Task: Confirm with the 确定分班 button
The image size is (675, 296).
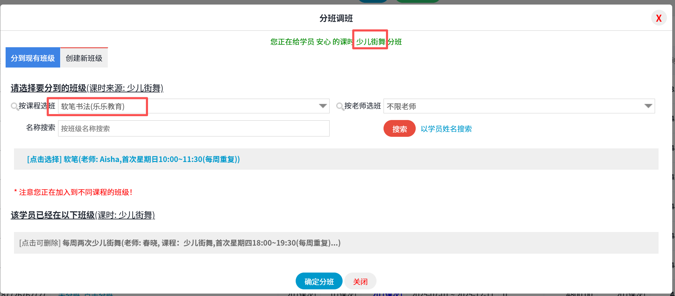Action: pos(319,281)
